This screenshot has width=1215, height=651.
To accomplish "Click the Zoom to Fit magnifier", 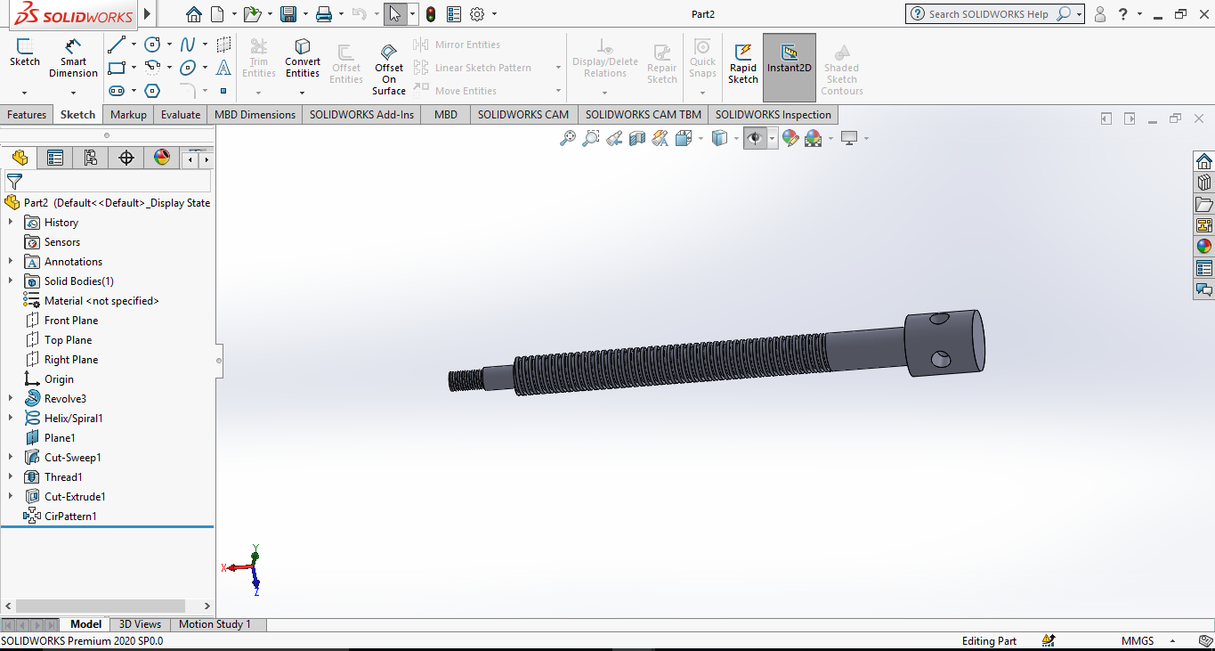I will point(568,138).
